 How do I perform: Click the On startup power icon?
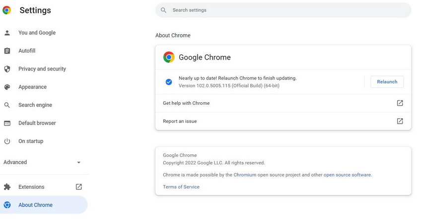[7, 141]
